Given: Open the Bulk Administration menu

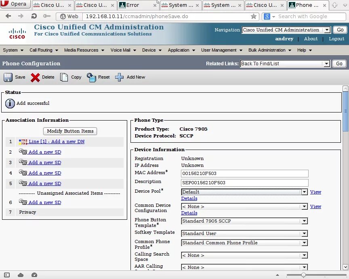Looking at the screenshot, I should click(x=270, y=50).
